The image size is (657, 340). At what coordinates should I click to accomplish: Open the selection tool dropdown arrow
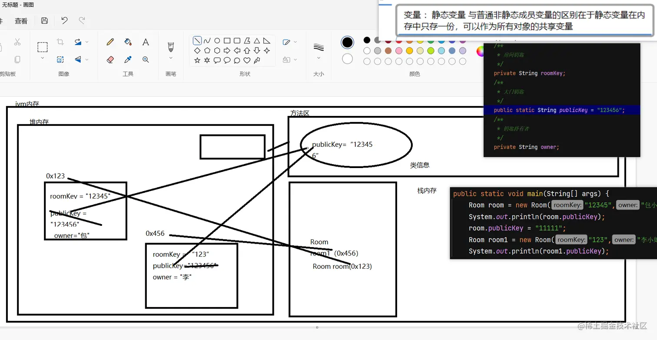point(42,58)
